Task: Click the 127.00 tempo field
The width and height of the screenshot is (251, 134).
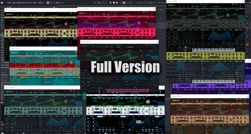Action: coord(18,3)
